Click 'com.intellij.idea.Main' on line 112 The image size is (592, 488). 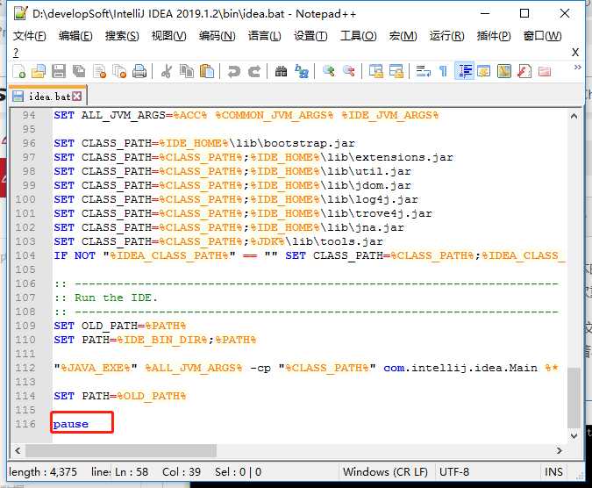[460, 368]
